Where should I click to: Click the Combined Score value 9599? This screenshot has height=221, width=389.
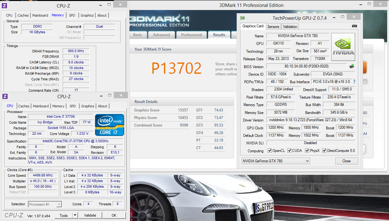[x=184, y=125]
